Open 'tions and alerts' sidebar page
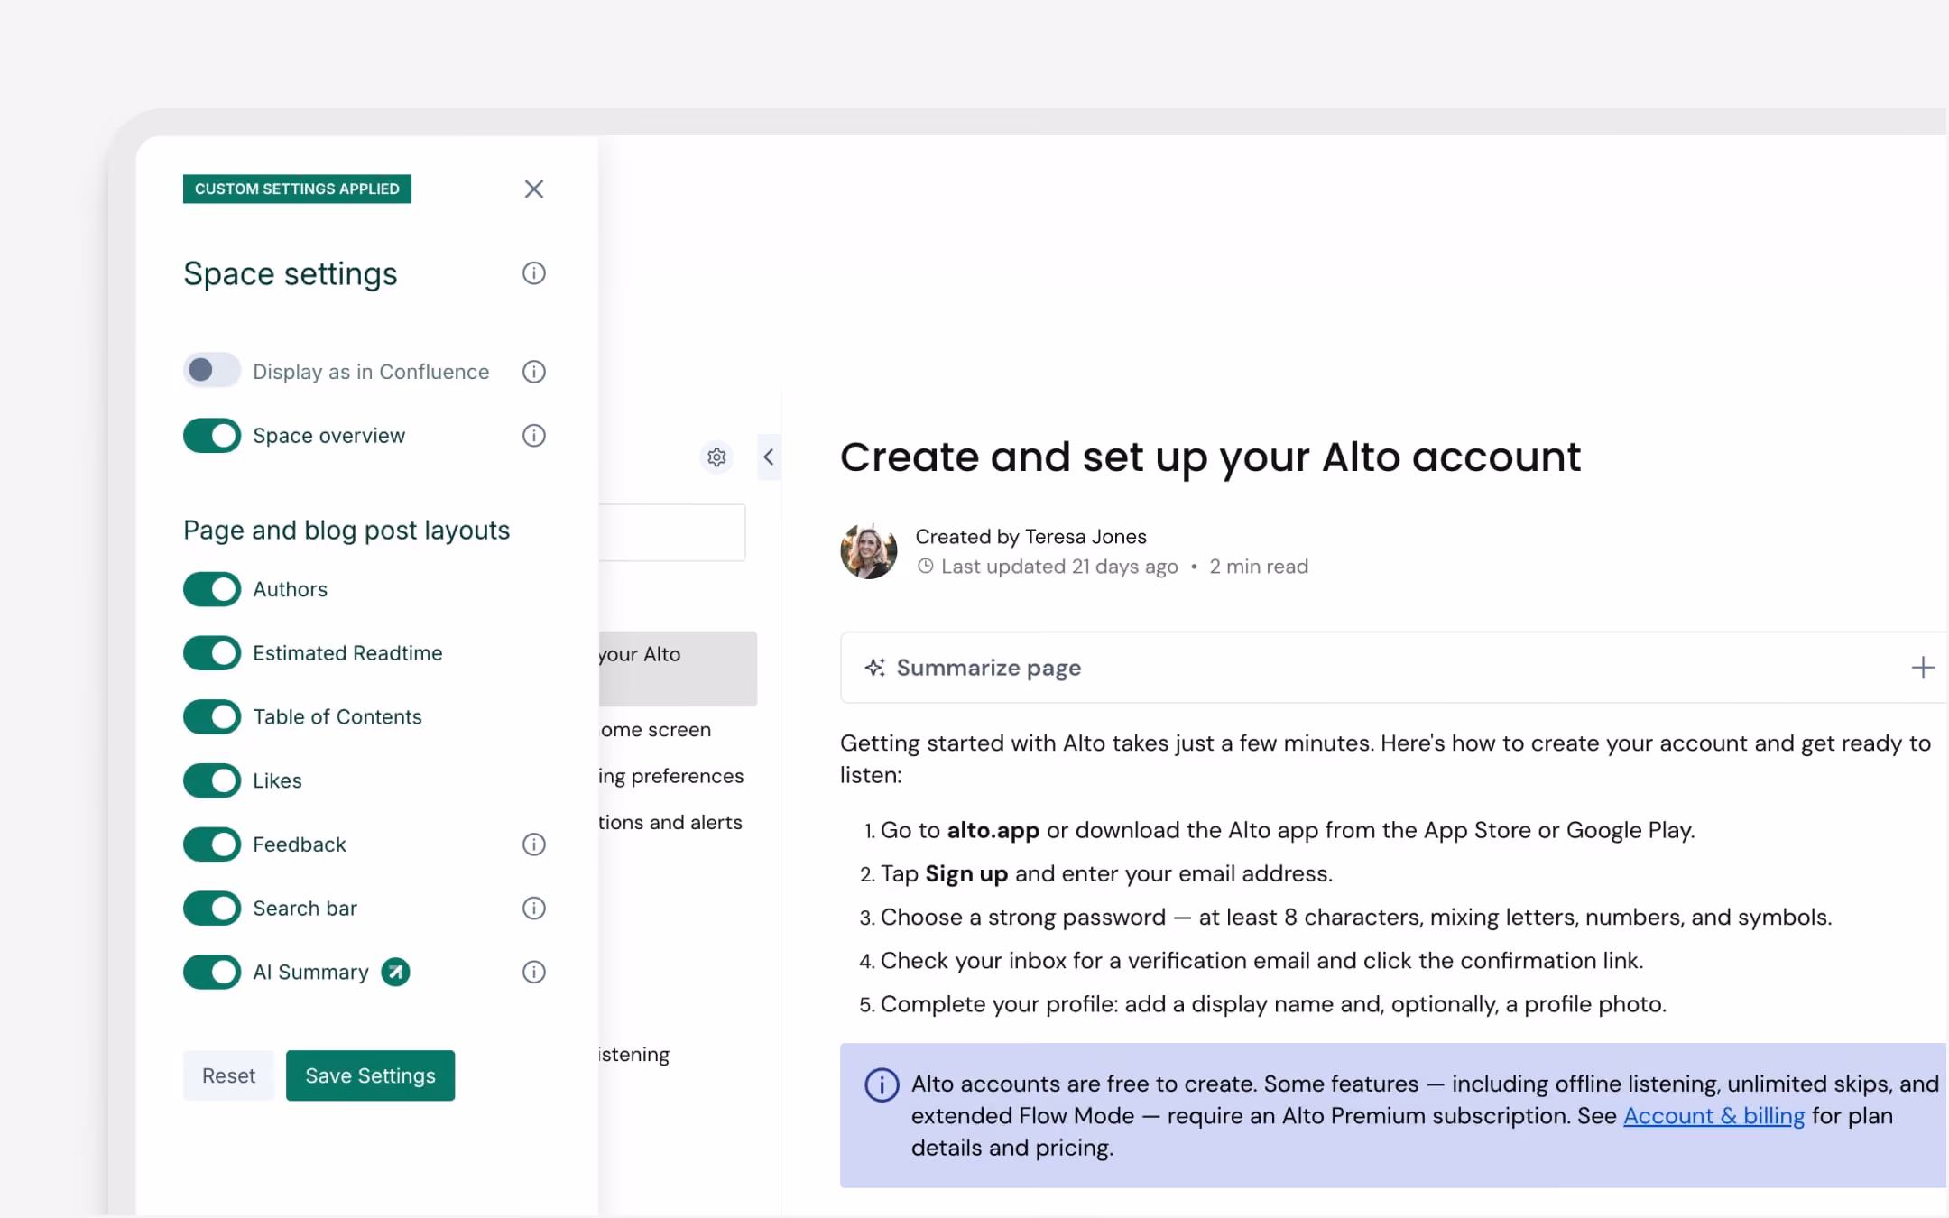Screen dimensions: 1949x1218 coord(670,822)
